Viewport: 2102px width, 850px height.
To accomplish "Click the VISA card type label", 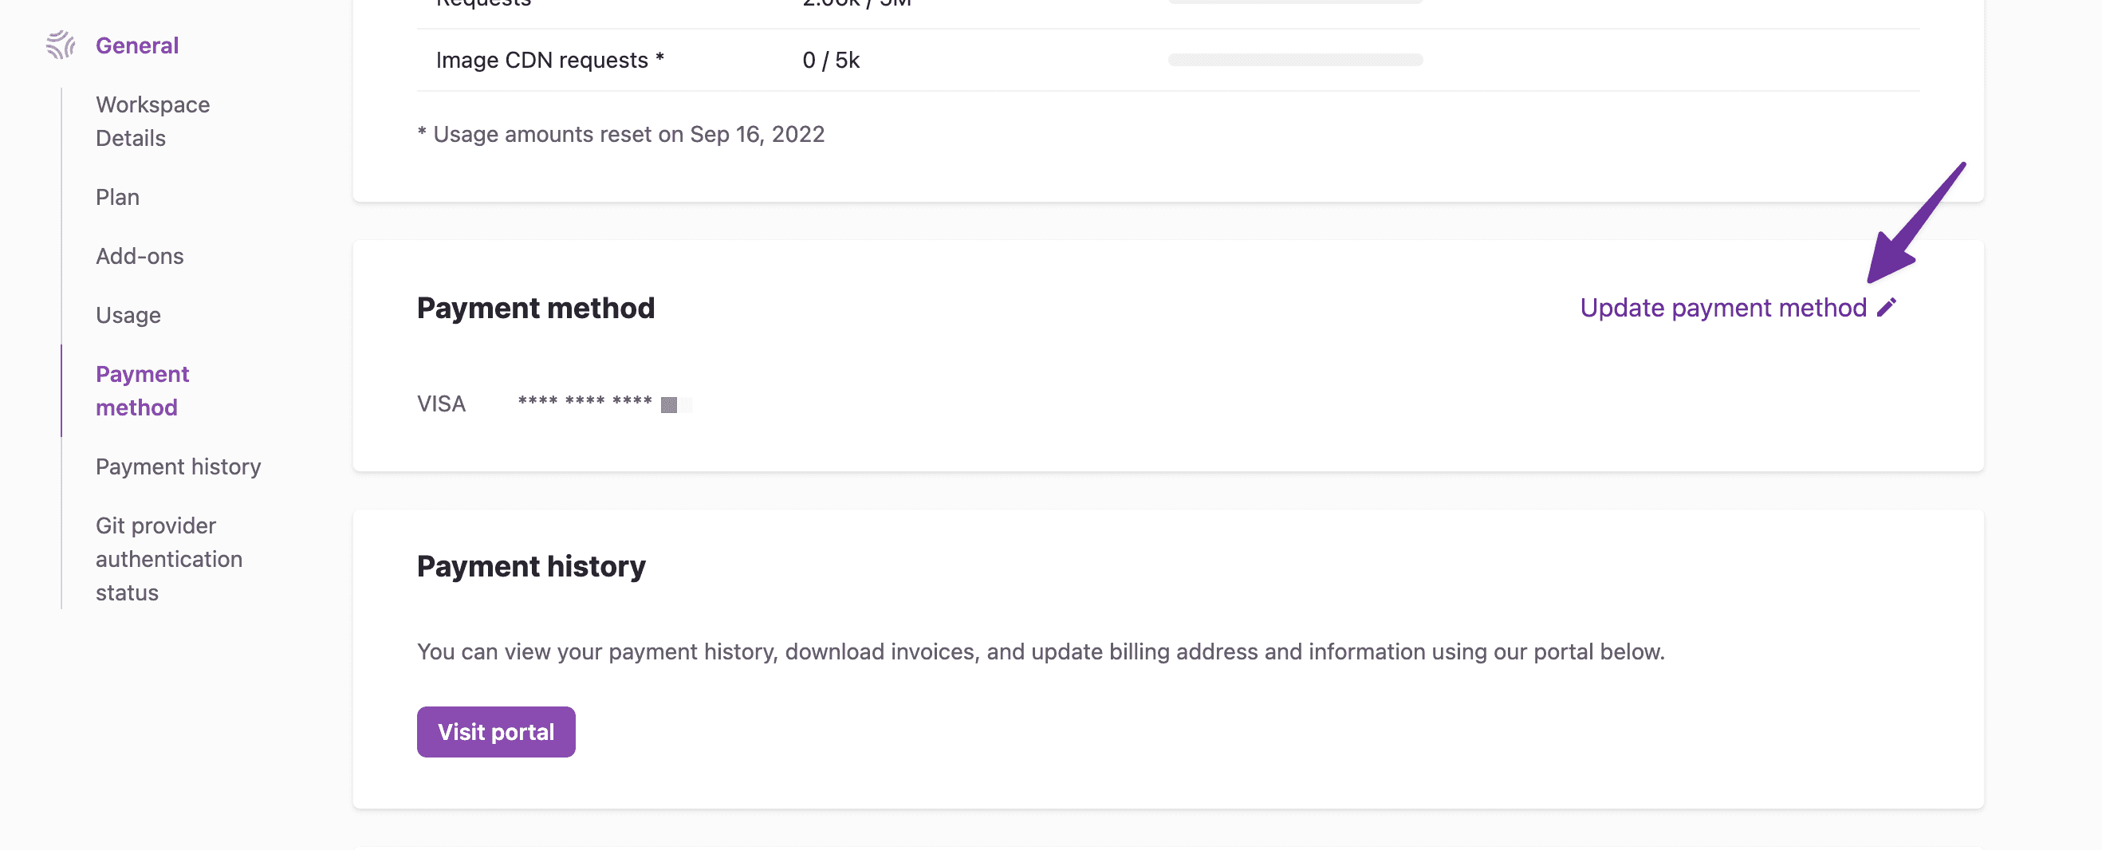I will pyautogui.click(x=442, y=403).
